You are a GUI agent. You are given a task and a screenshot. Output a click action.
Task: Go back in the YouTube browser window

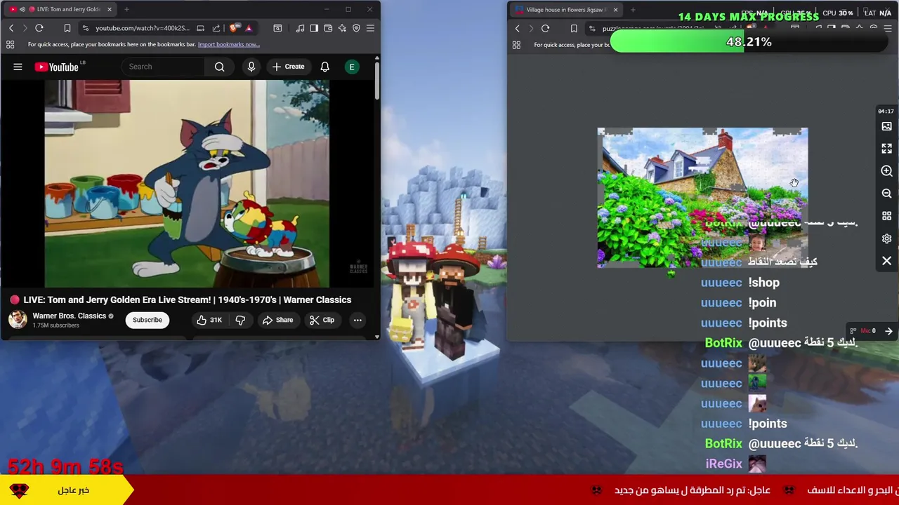[x=11, y=28]
